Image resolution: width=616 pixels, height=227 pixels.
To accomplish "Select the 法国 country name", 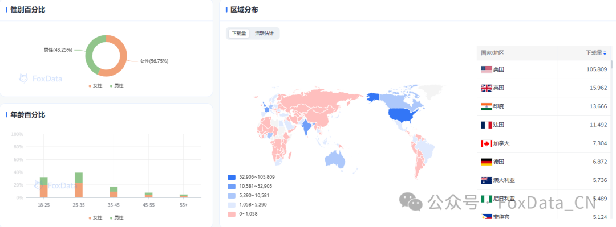I will (x=499, y=125).
